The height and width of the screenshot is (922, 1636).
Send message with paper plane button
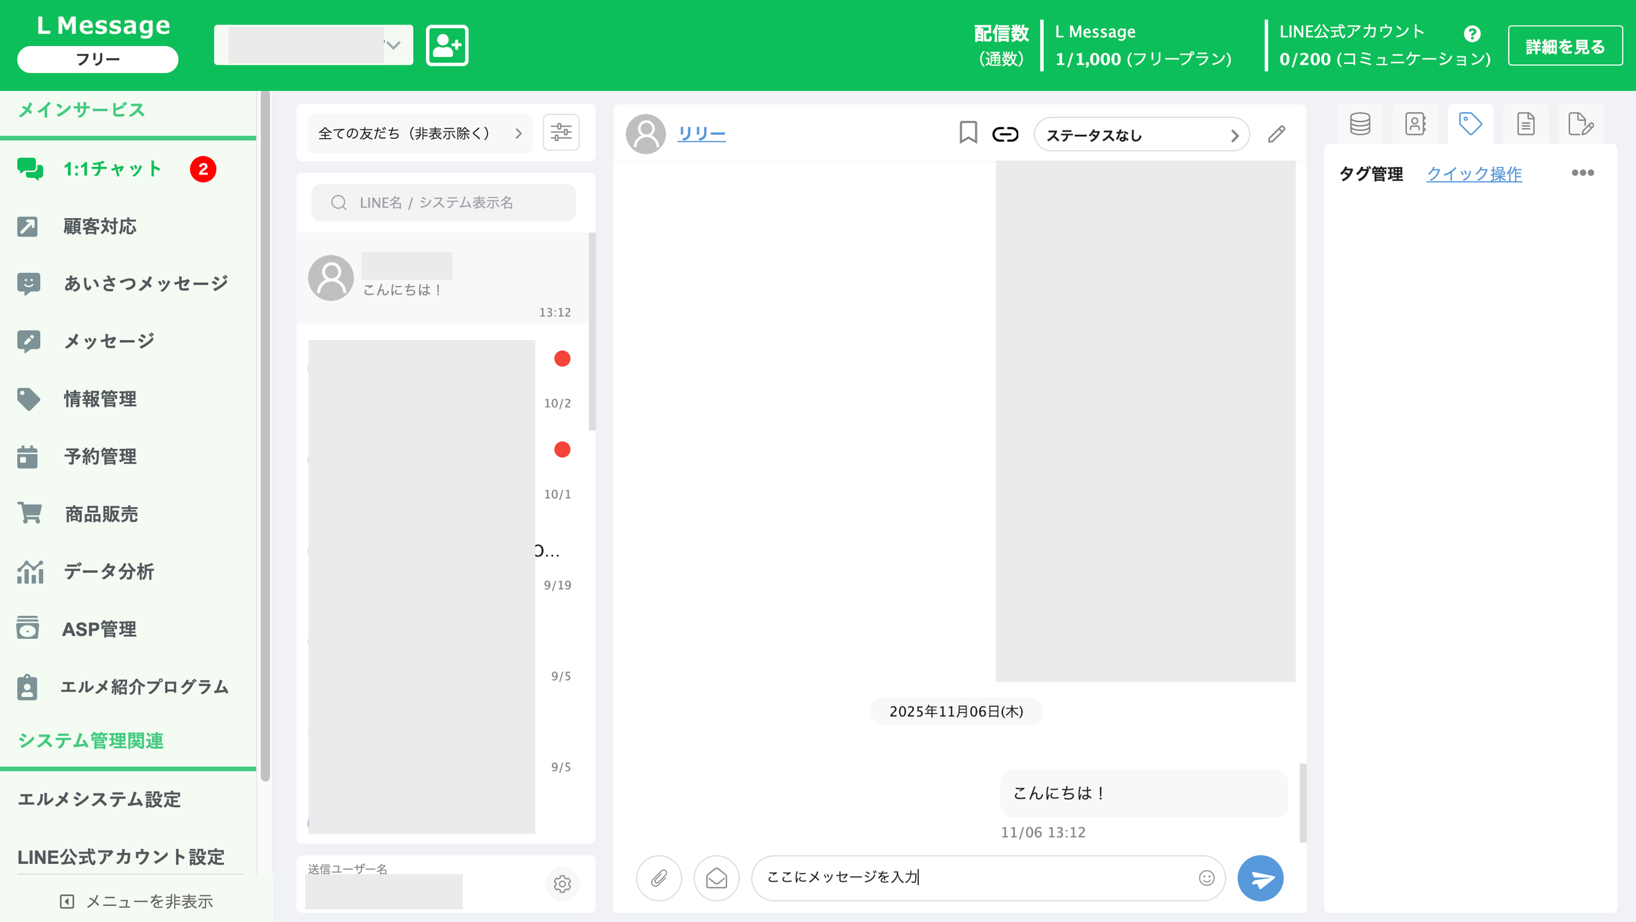[x=1261, y=878]
